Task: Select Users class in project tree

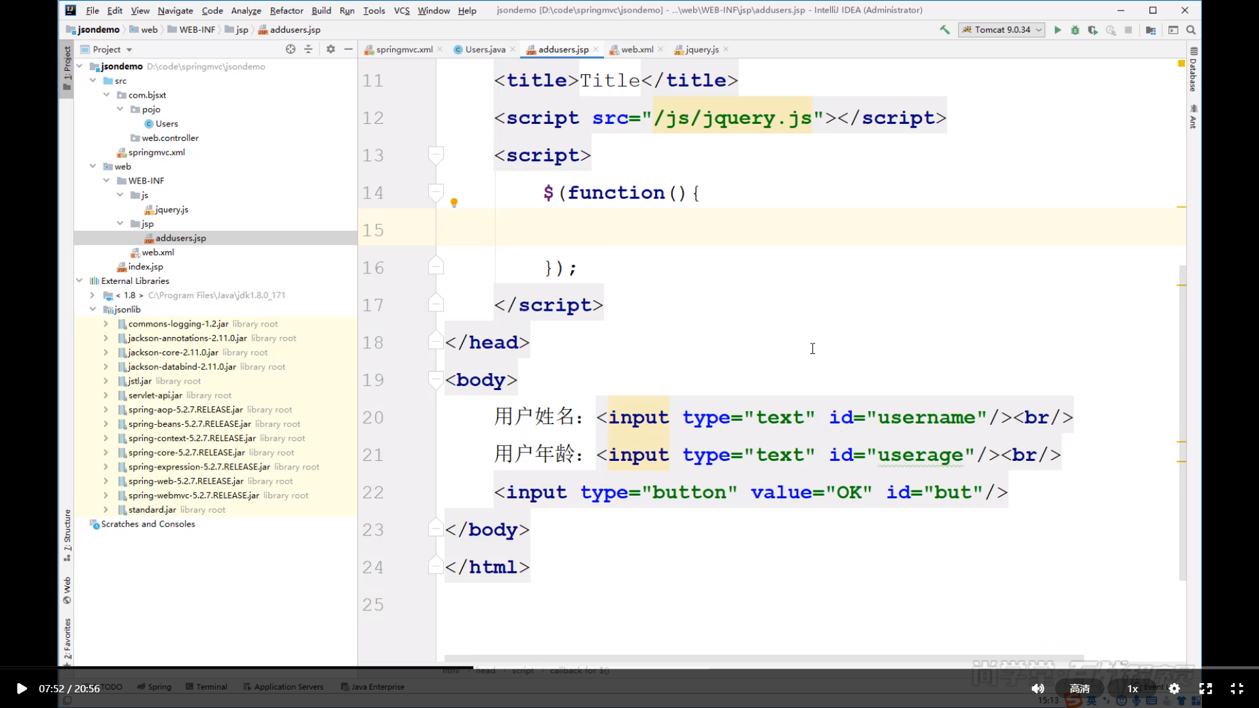Action: pos(167,124)
